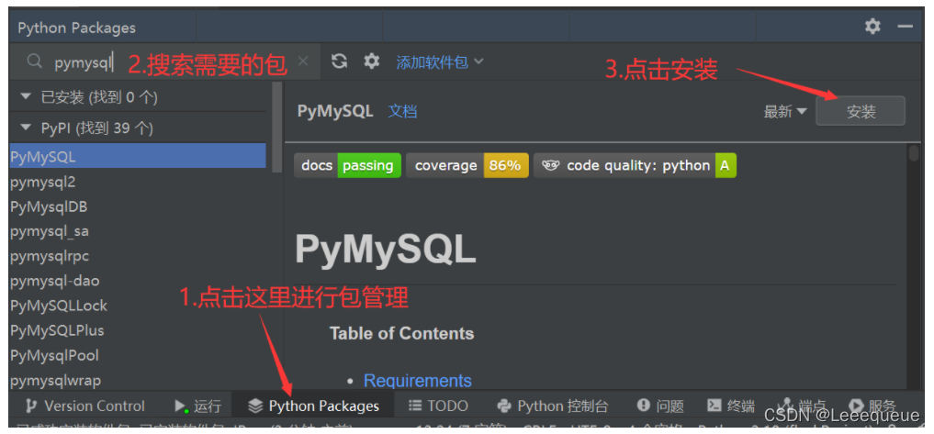The width and height of the screenshot is (934, 434).
Task: Click the PyMySQL name in details header
Action: coord(335,111)
